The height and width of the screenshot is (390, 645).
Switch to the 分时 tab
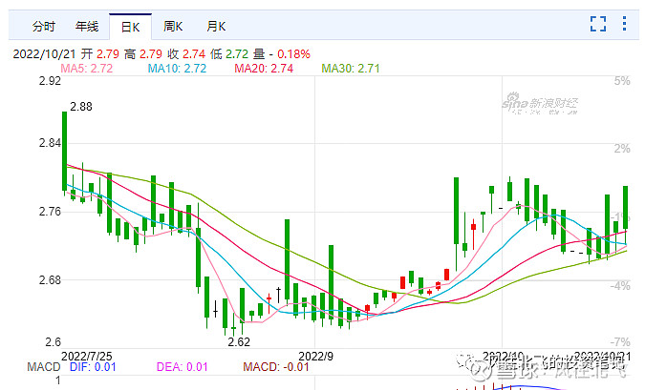[x=44, y=27]
